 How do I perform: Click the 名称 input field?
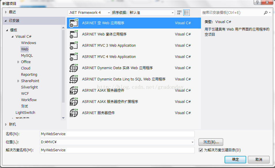click(x=117, y=134)
